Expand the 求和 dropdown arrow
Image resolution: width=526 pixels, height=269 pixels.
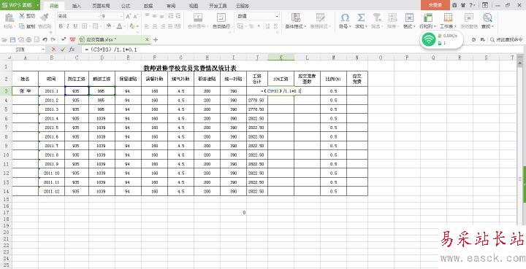[366, 26]
